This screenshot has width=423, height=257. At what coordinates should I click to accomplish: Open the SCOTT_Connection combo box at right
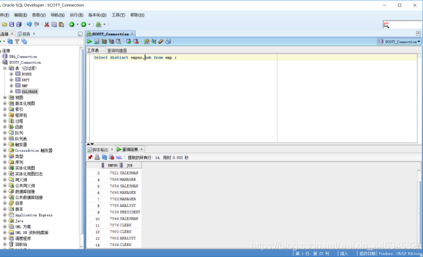(x=399, y=42)
